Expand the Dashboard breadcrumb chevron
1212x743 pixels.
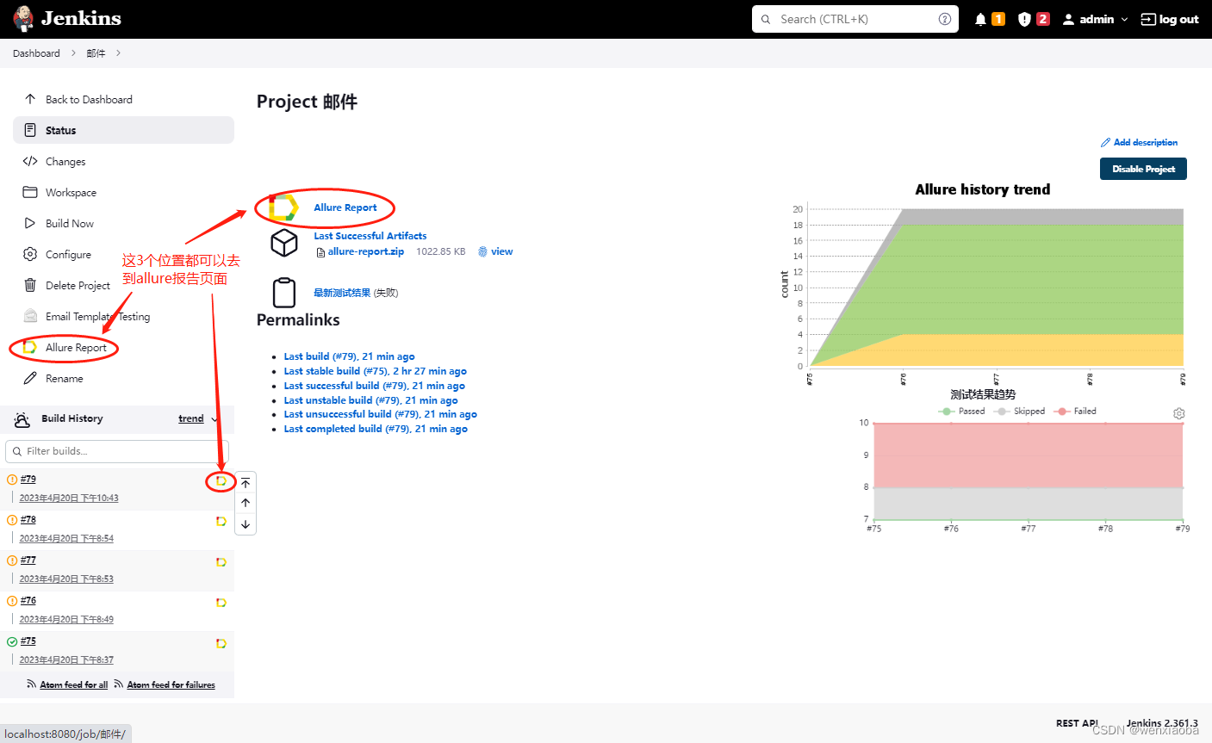click(x=73, y=53)
